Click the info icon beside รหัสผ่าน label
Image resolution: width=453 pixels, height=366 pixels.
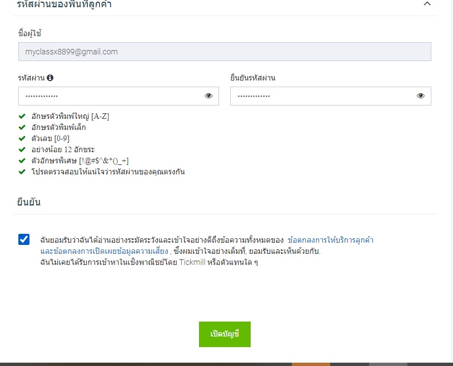[x=50, y=78]
